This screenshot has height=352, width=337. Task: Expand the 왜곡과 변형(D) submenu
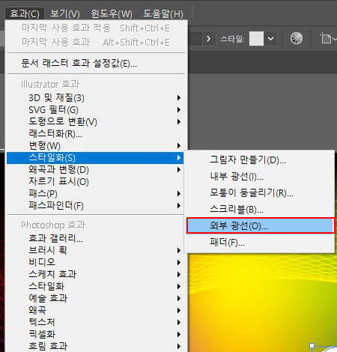point(96,170)
